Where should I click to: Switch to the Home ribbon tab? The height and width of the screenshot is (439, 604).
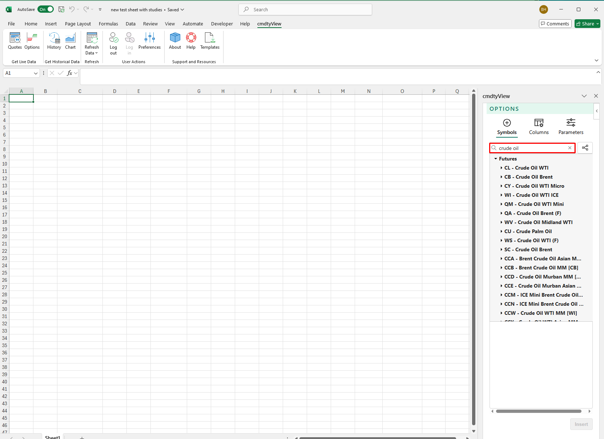31,24
